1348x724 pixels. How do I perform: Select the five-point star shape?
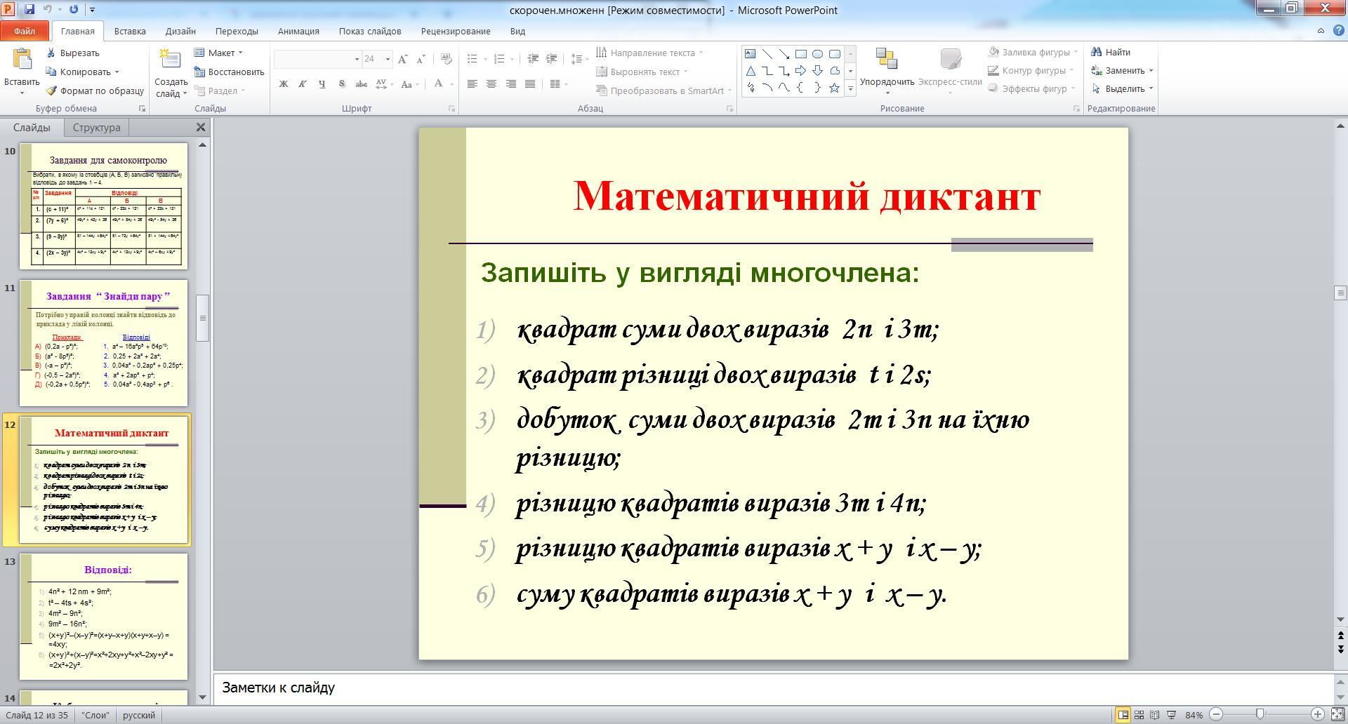pos(835,88)
